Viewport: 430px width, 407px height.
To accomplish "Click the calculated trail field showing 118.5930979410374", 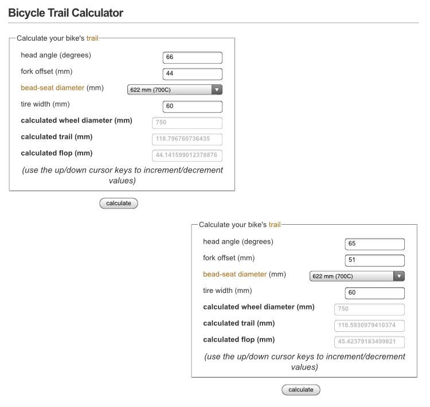I will [x=369, y=326].
